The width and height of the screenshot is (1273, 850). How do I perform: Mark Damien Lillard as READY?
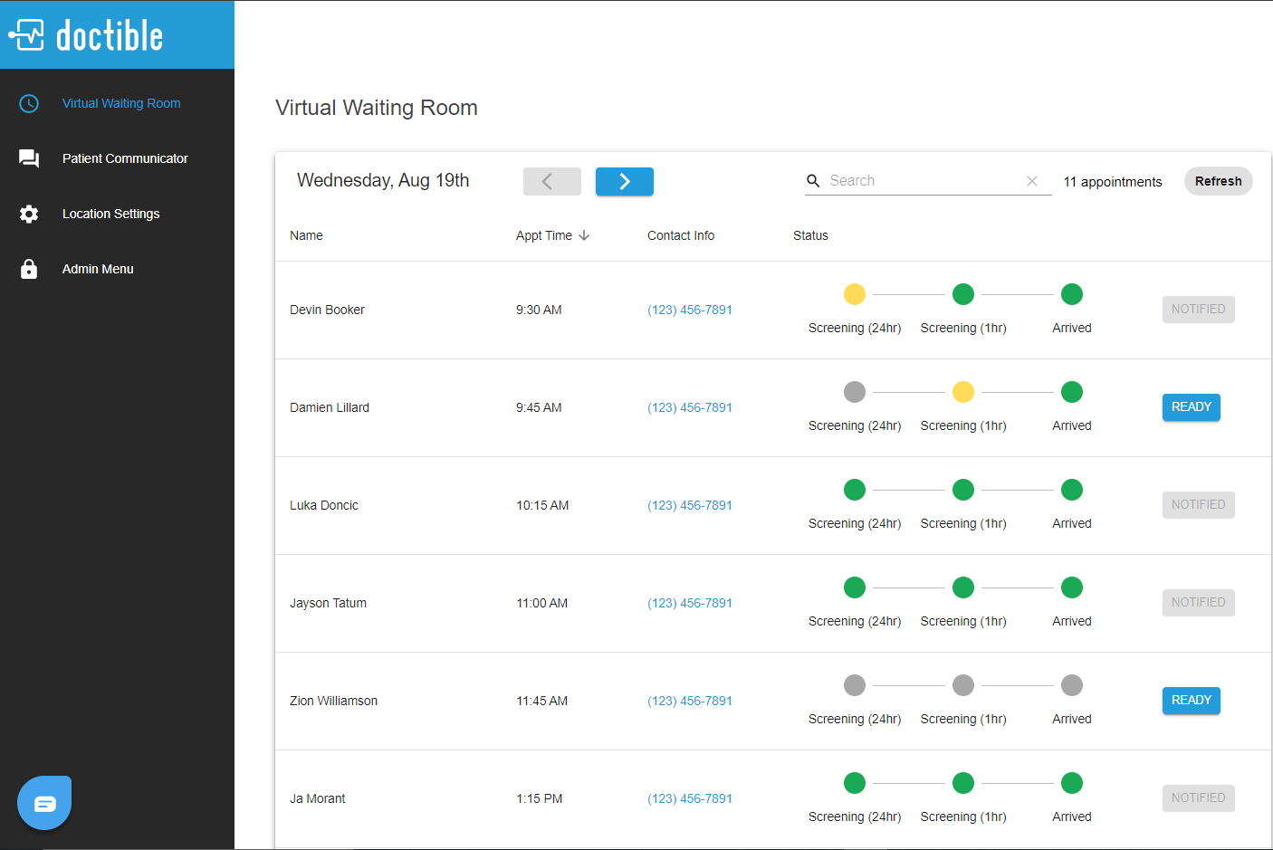coord(1191,407)
